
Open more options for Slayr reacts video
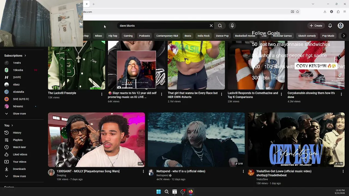161,94
